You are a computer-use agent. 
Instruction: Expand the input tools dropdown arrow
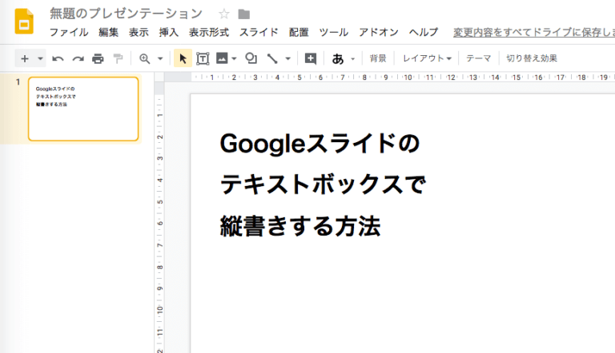(x=352, y=59)
